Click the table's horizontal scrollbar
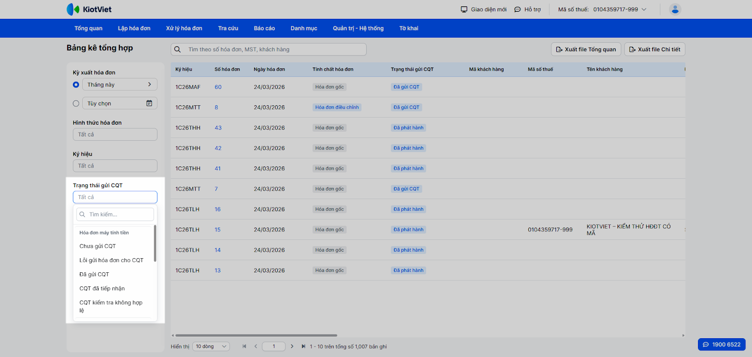The height and width of the screenshot is (357, 752). click(256, 335)
